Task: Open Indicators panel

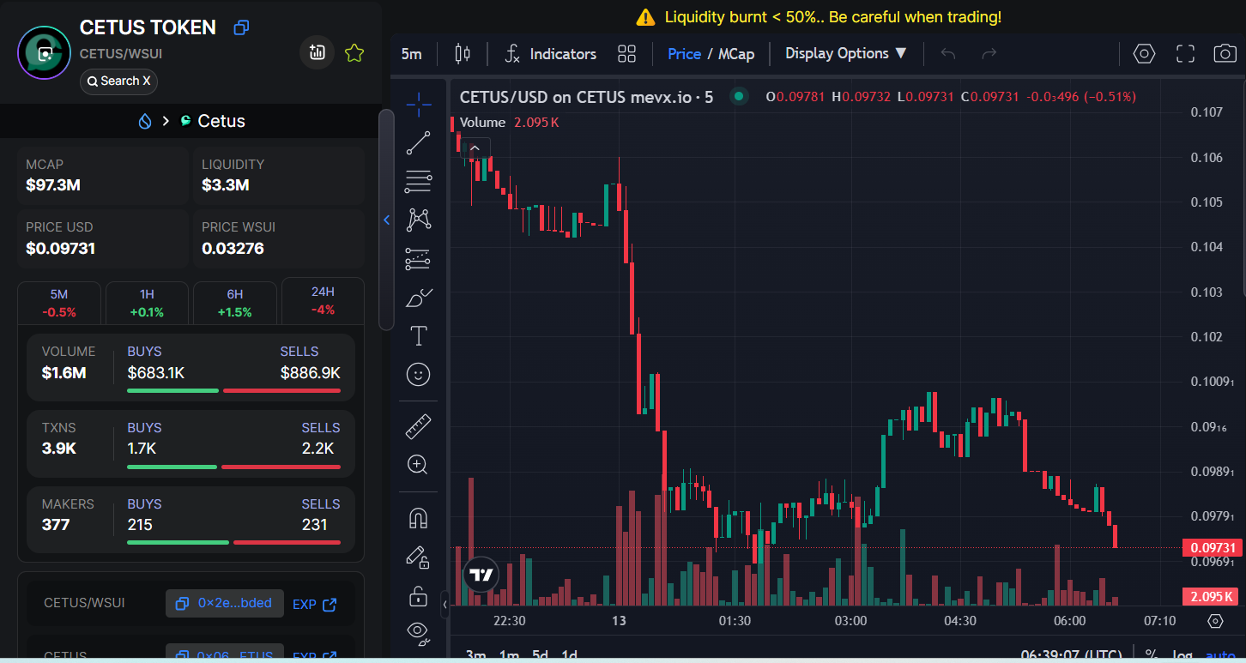Action: [x=550, y=54]
